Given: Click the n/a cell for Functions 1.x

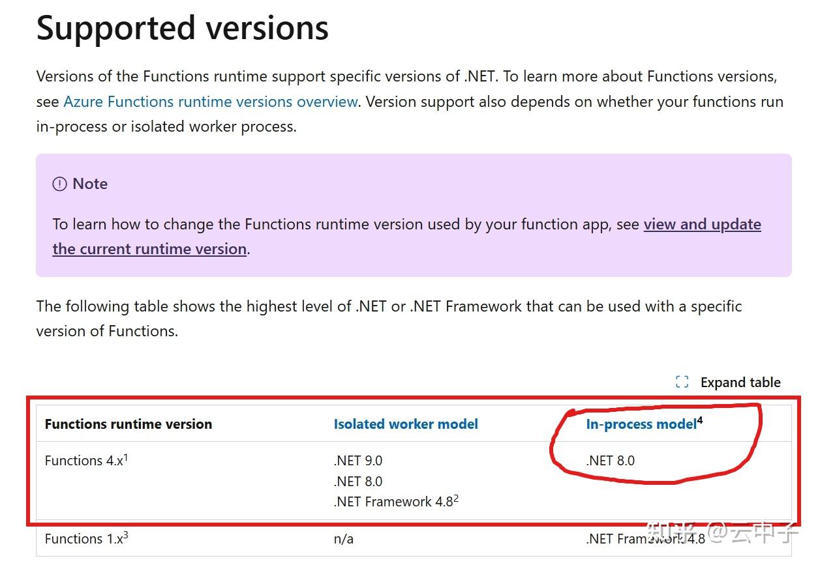Looking at the screenshot, I should tap(342, 539).
